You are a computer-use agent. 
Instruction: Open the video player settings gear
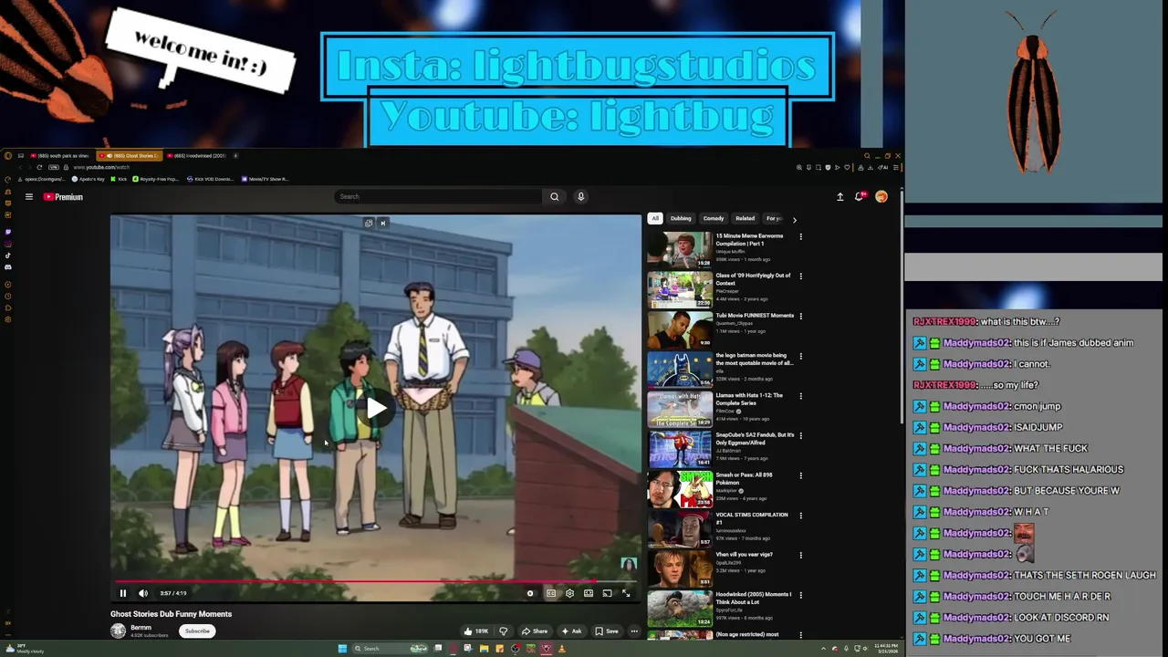tap(569, 593)
